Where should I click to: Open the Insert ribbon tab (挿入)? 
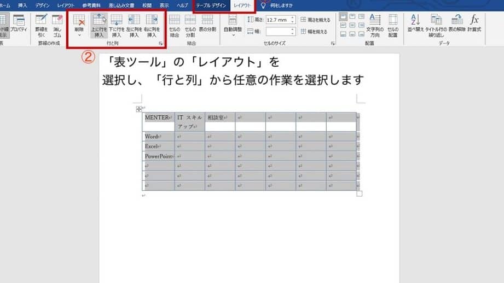pos(22,5)
